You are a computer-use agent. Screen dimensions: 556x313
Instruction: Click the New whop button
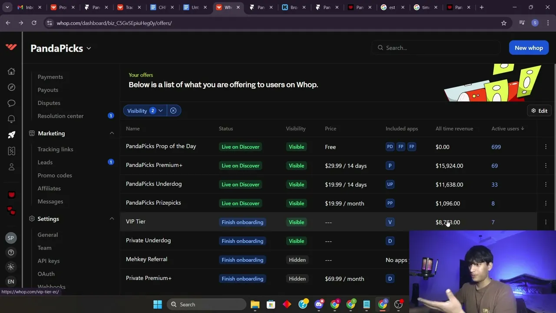[529, 48]
